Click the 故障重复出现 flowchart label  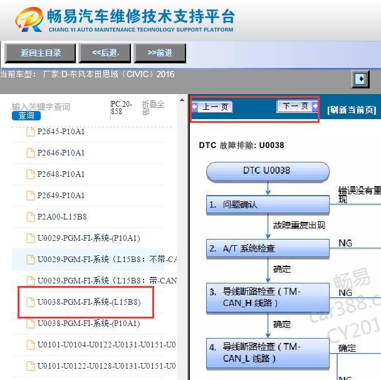(300, 225)
